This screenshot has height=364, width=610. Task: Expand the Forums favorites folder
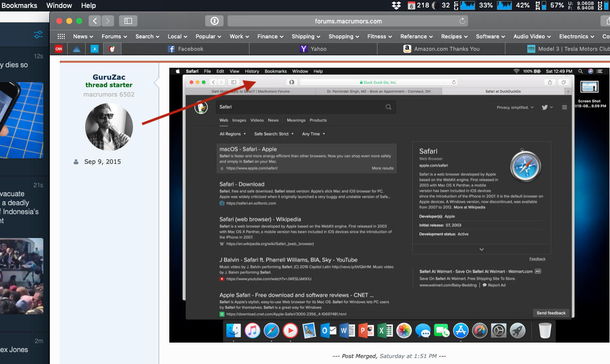pos(115,36)
